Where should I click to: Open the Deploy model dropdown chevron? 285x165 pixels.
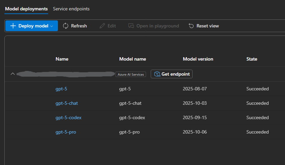click(52, 26)
